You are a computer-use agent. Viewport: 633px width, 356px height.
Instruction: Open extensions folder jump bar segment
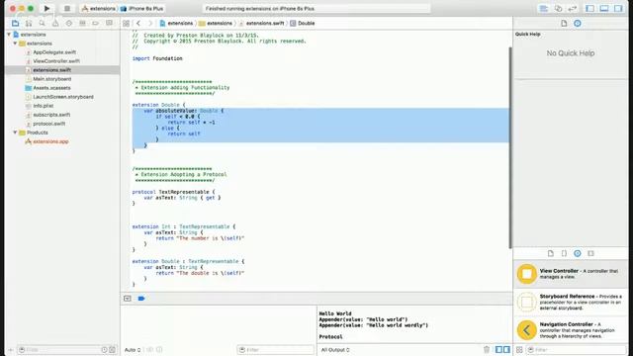coord(216,24)
